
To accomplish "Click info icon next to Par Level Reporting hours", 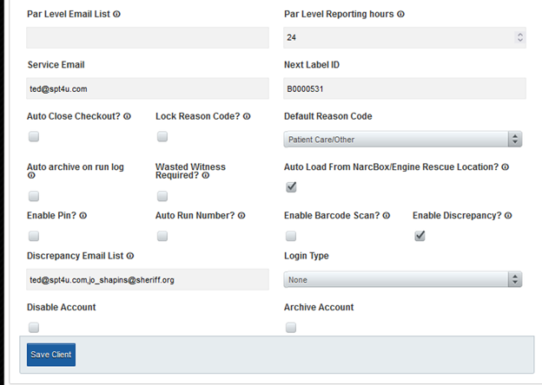I will point(400,14).
